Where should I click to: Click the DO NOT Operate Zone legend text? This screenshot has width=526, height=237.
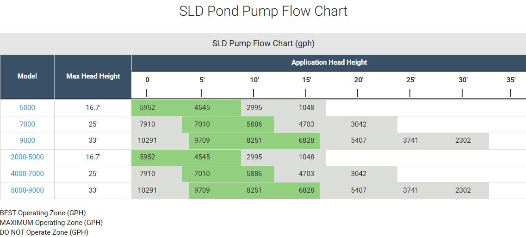pyautogui.click(x=44, y=232)
